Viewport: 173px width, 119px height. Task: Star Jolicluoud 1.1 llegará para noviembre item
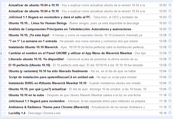click(x=5, y=101)
